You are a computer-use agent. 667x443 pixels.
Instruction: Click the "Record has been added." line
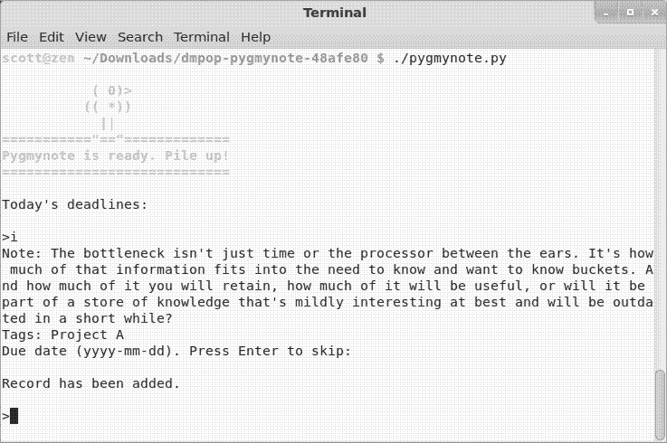[x=91, y=383]
